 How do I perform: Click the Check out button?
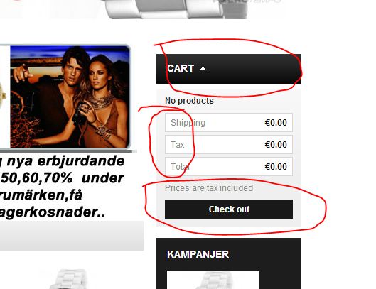229,209
